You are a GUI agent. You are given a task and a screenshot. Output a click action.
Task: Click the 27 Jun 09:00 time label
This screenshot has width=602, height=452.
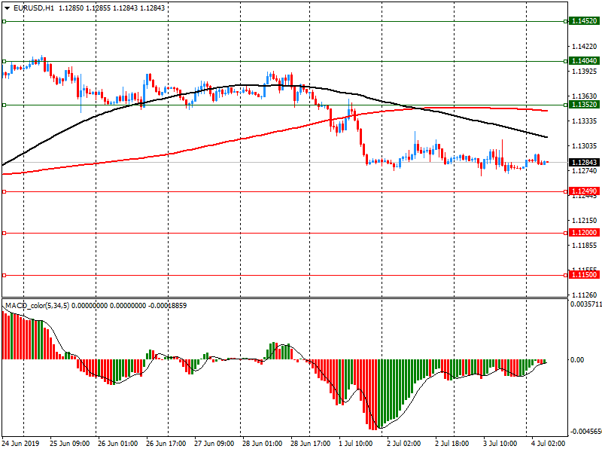[x=214, y=443]
